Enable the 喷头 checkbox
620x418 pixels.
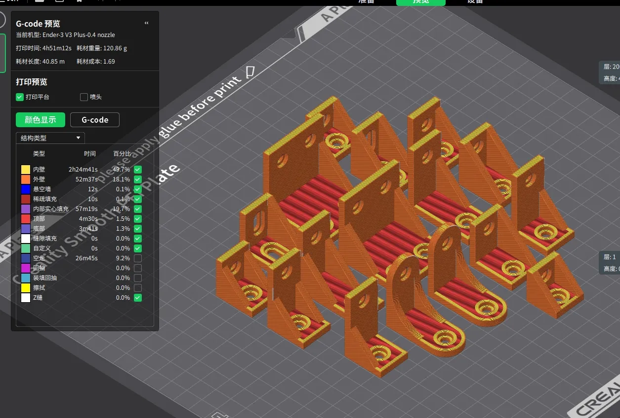84,97
